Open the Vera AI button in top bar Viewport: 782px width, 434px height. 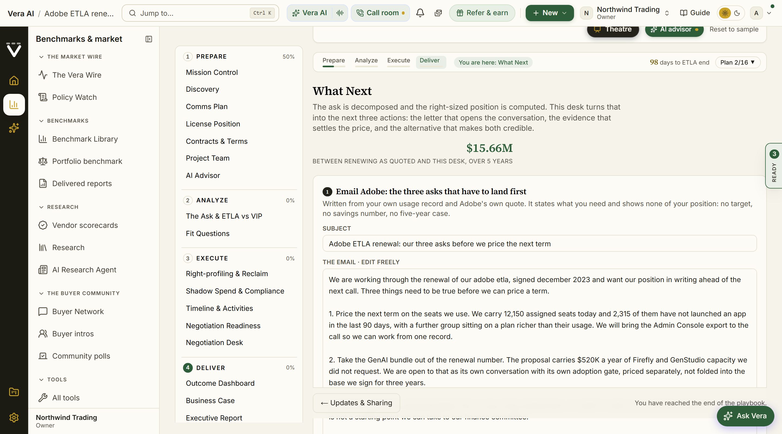click(x=309, y=13)
